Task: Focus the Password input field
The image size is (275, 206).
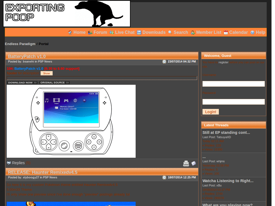Action: [234, 102]
